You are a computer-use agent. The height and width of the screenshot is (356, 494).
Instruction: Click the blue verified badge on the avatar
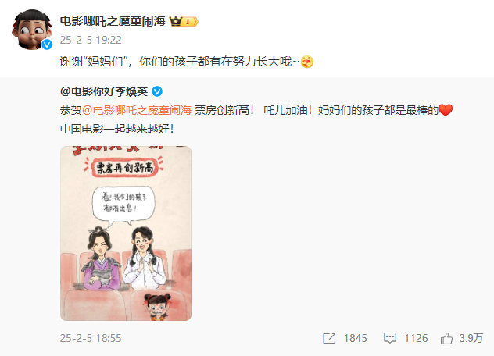[x=47, y=44]
